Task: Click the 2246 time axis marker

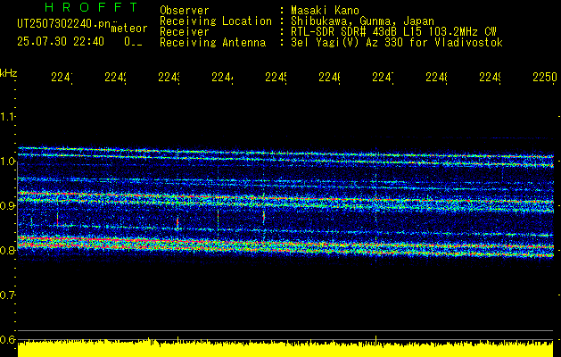Action: 329,78
